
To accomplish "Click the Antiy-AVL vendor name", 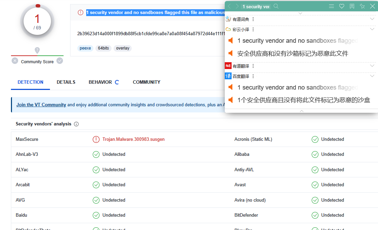I will (x=244, y=170).
